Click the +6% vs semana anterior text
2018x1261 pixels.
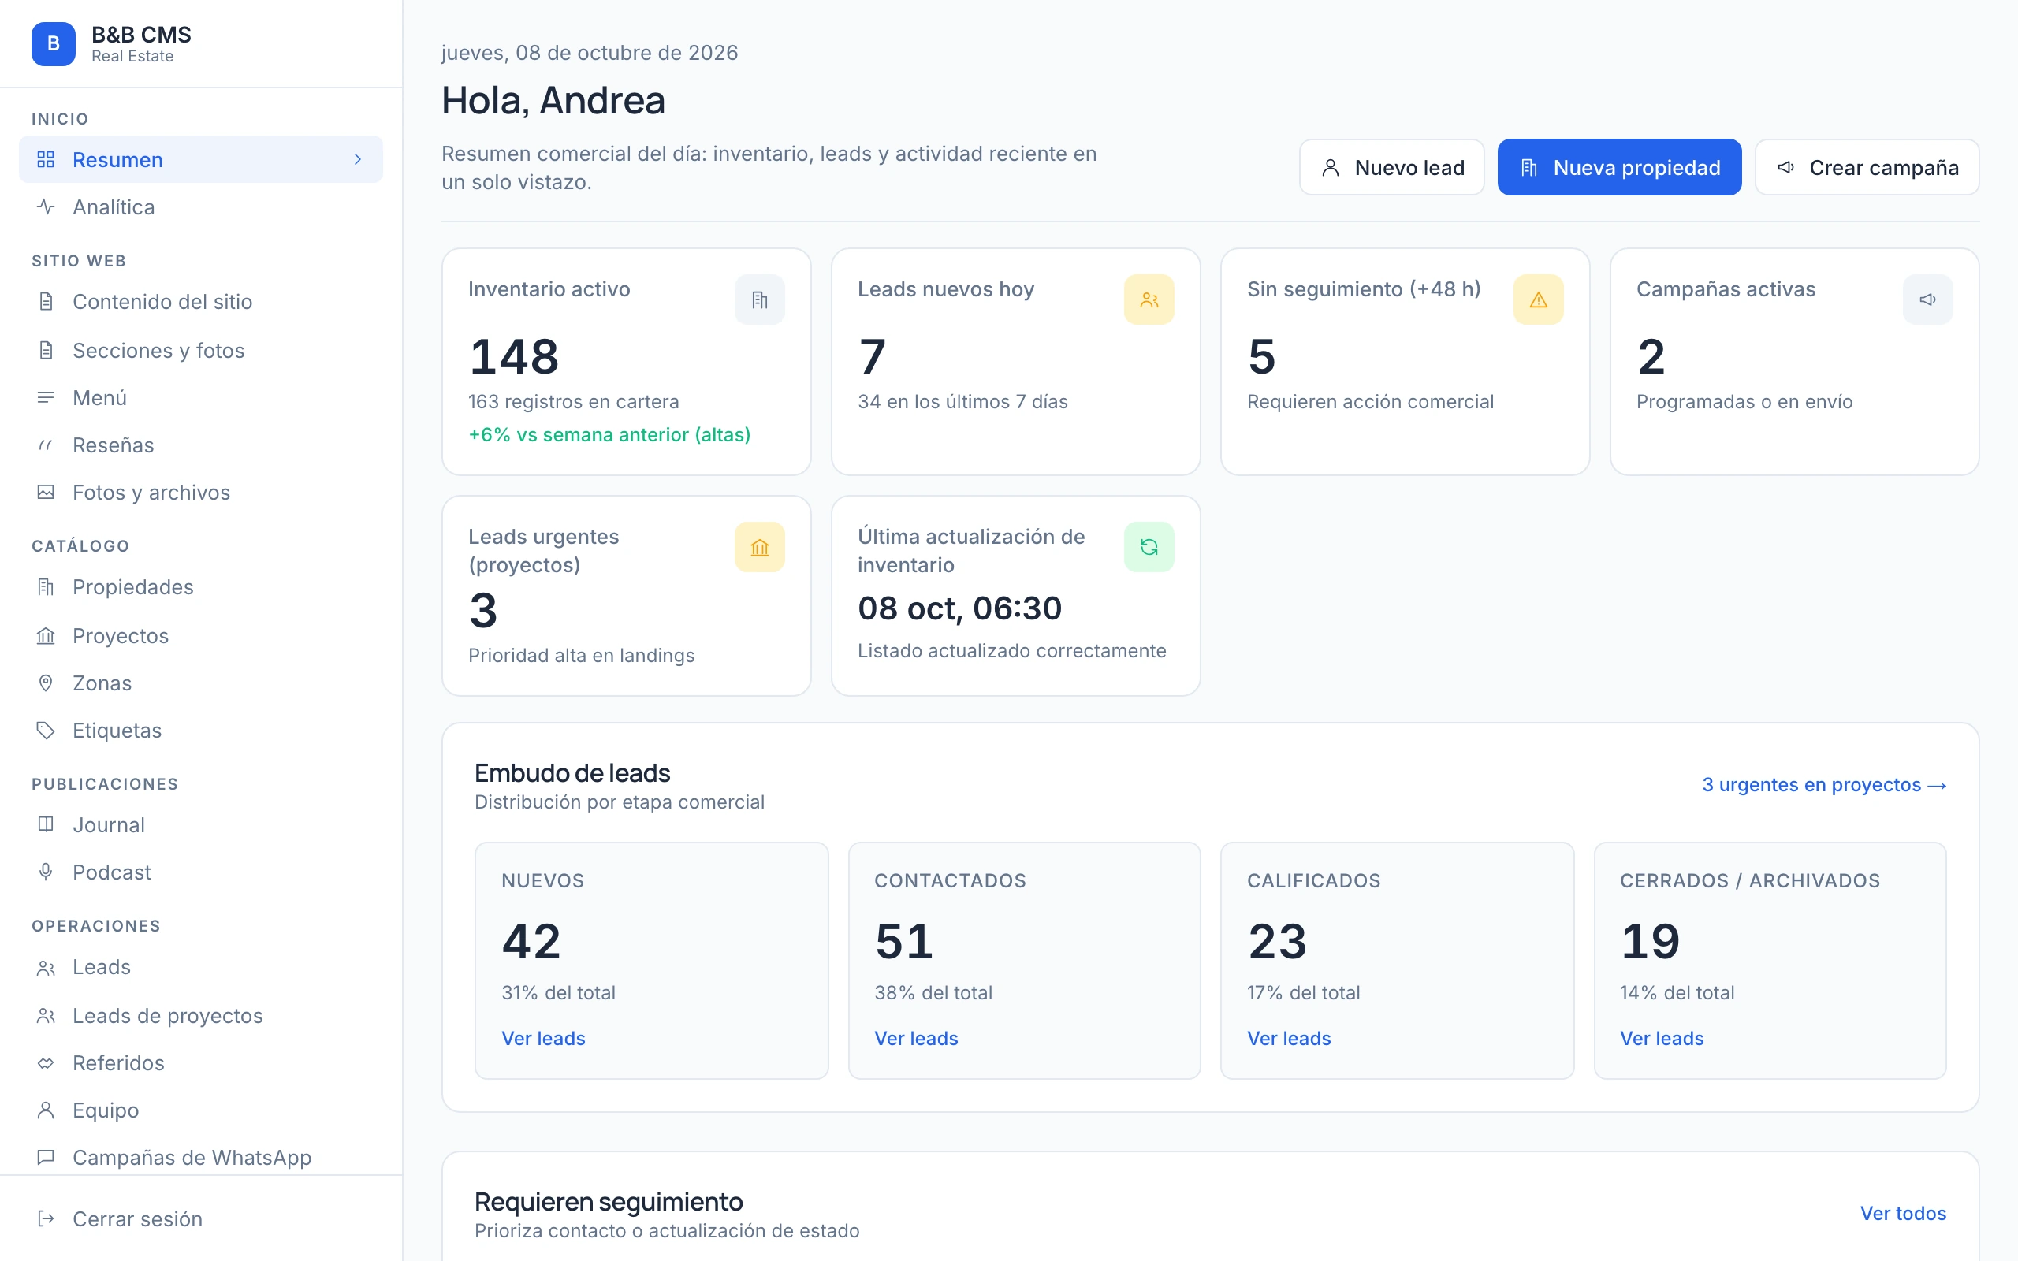(609, 434)
